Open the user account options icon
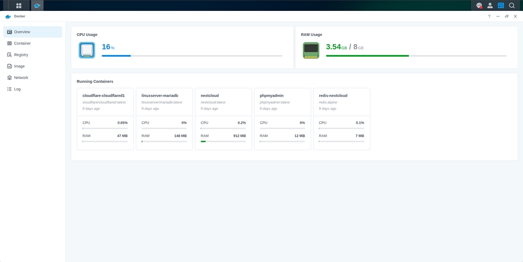The image size is (523, 262). point(490,5)
